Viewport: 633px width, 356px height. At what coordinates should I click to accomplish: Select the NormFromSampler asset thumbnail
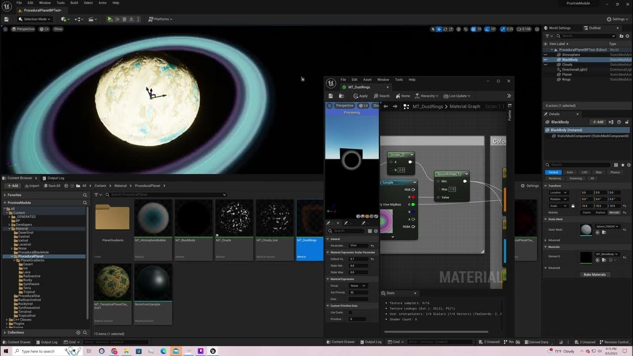(153, 294)
